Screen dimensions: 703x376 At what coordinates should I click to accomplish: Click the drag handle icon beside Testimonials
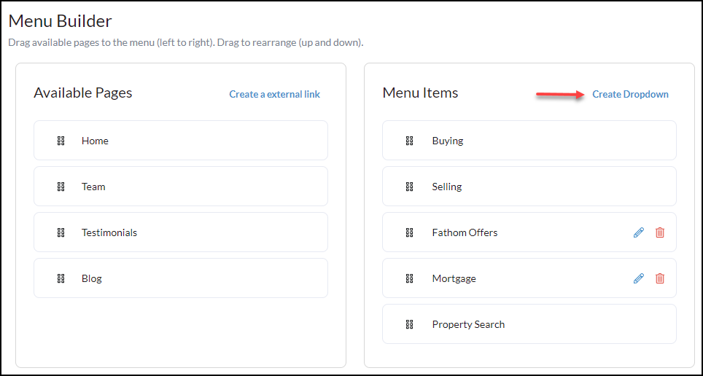click(x=61, y=232)
